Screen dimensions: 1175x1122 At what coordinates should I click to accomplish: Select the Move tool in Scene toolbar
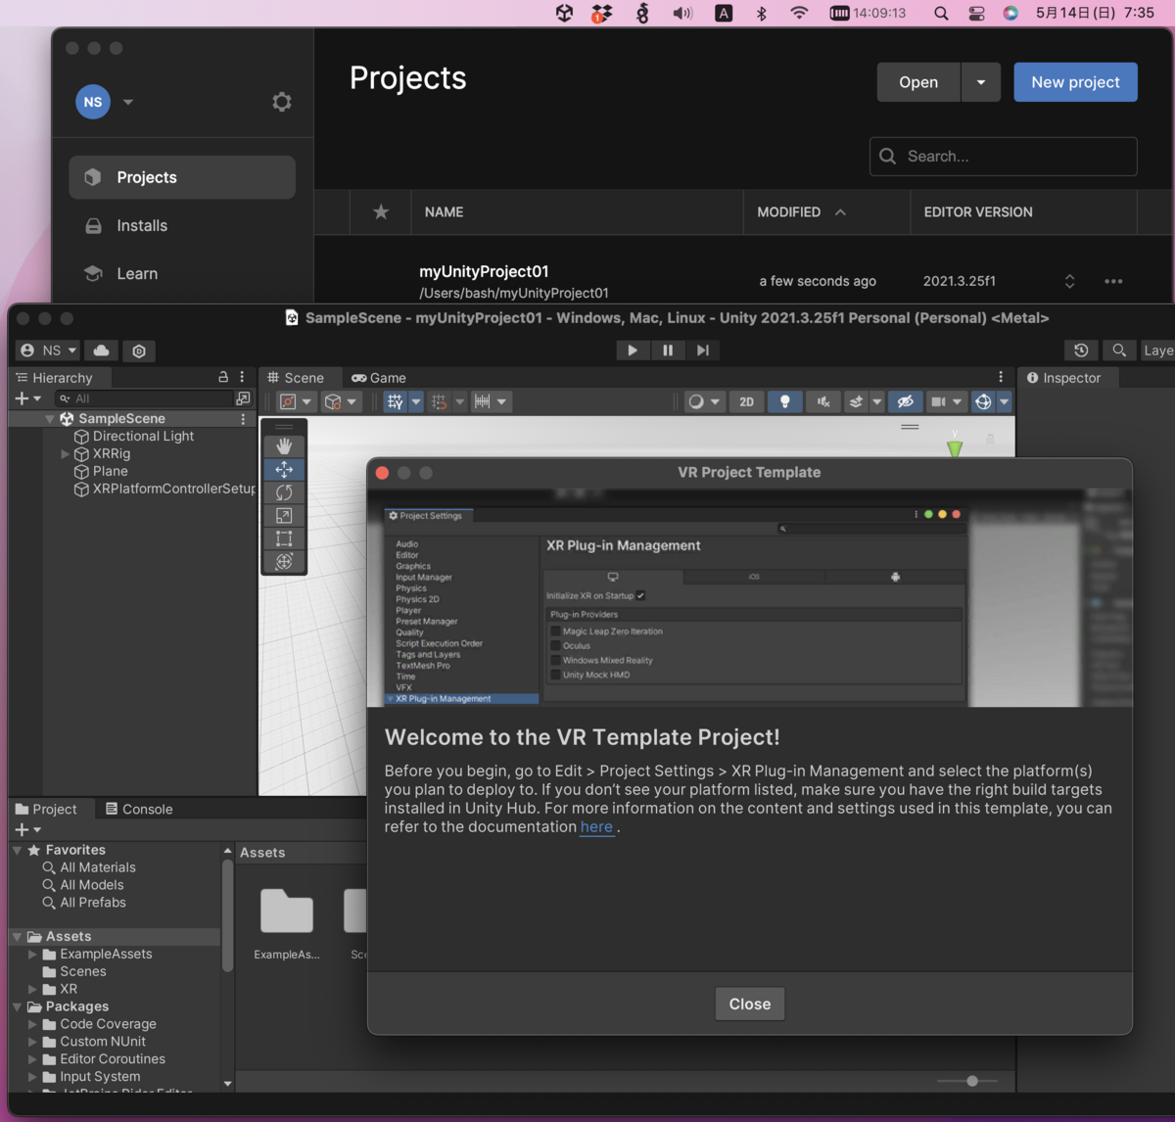[284, 469]
